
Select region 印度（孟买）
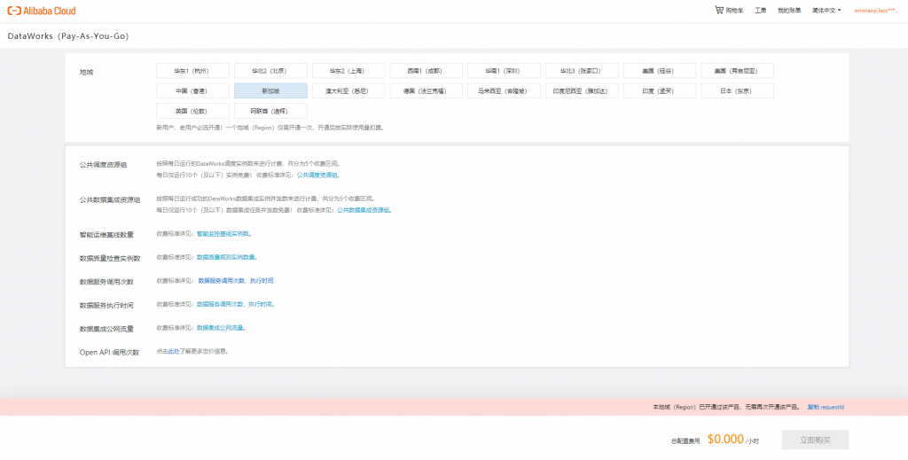pos(660,90)
